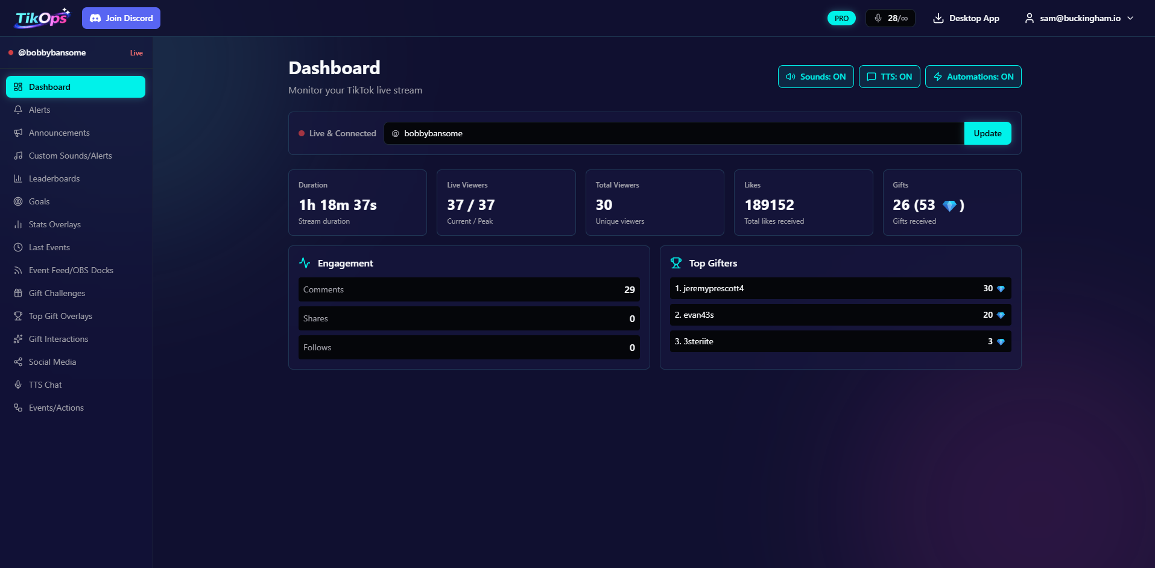The height and width of the screenshot is (568, 1155).
Task: Open Social Media page
Action: (x=75, y=362)
